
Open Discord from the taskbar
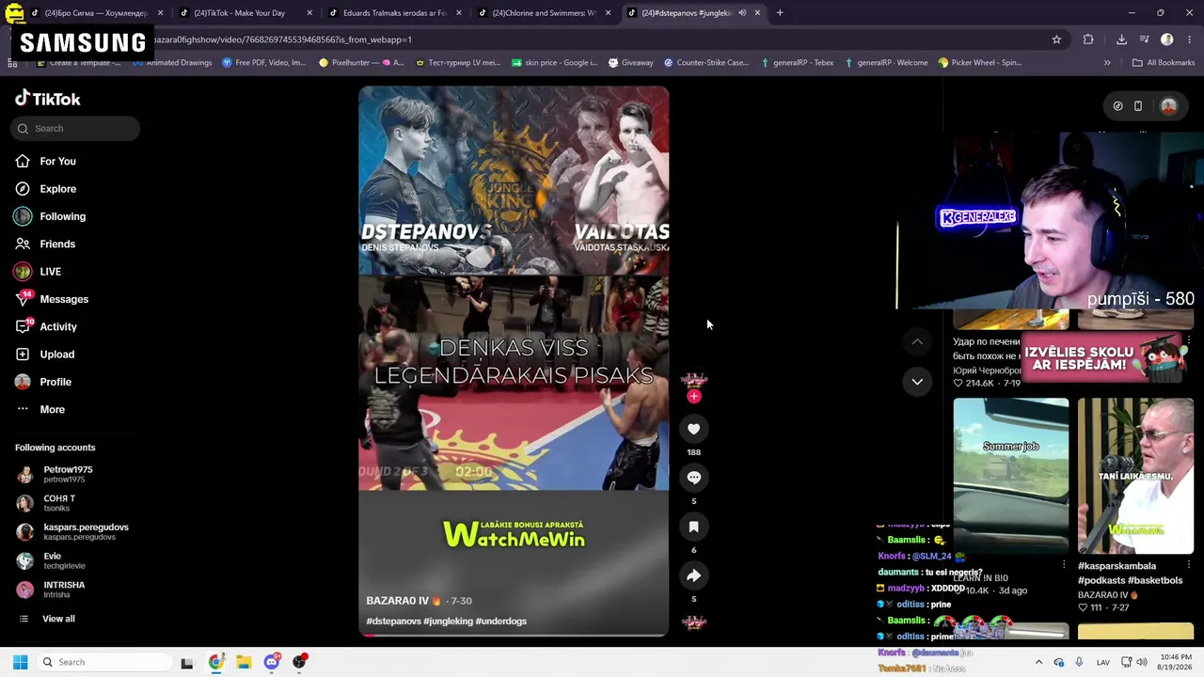coord(272,662)
